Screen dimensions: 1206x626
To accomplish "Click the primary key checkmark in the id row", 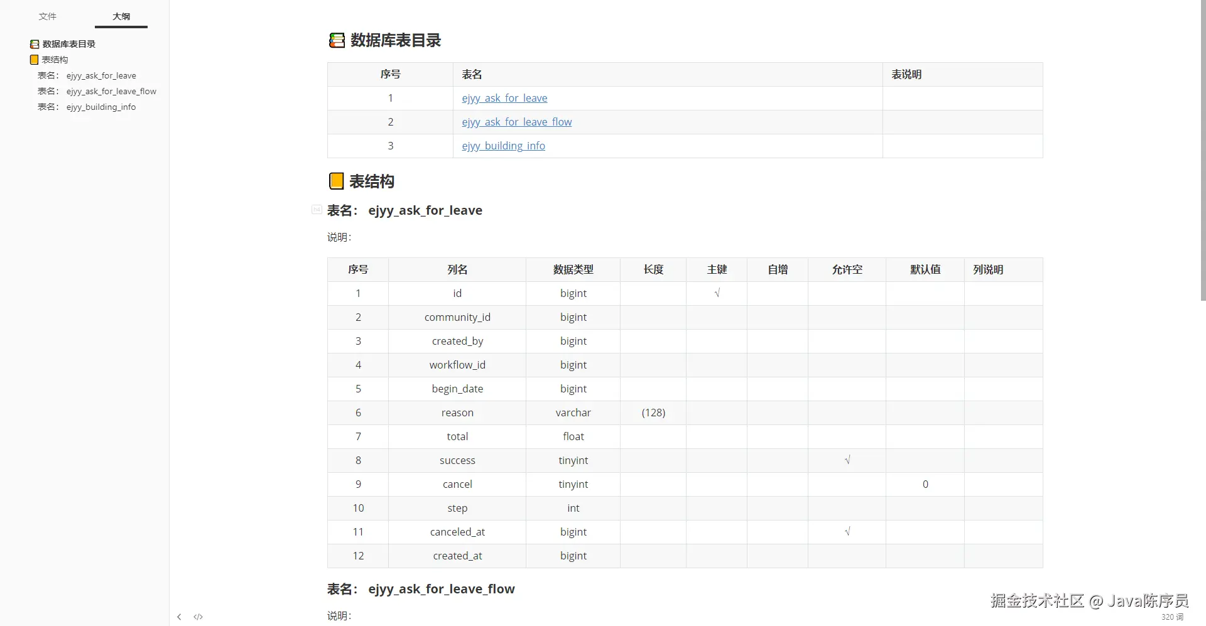I will (717, 293).
